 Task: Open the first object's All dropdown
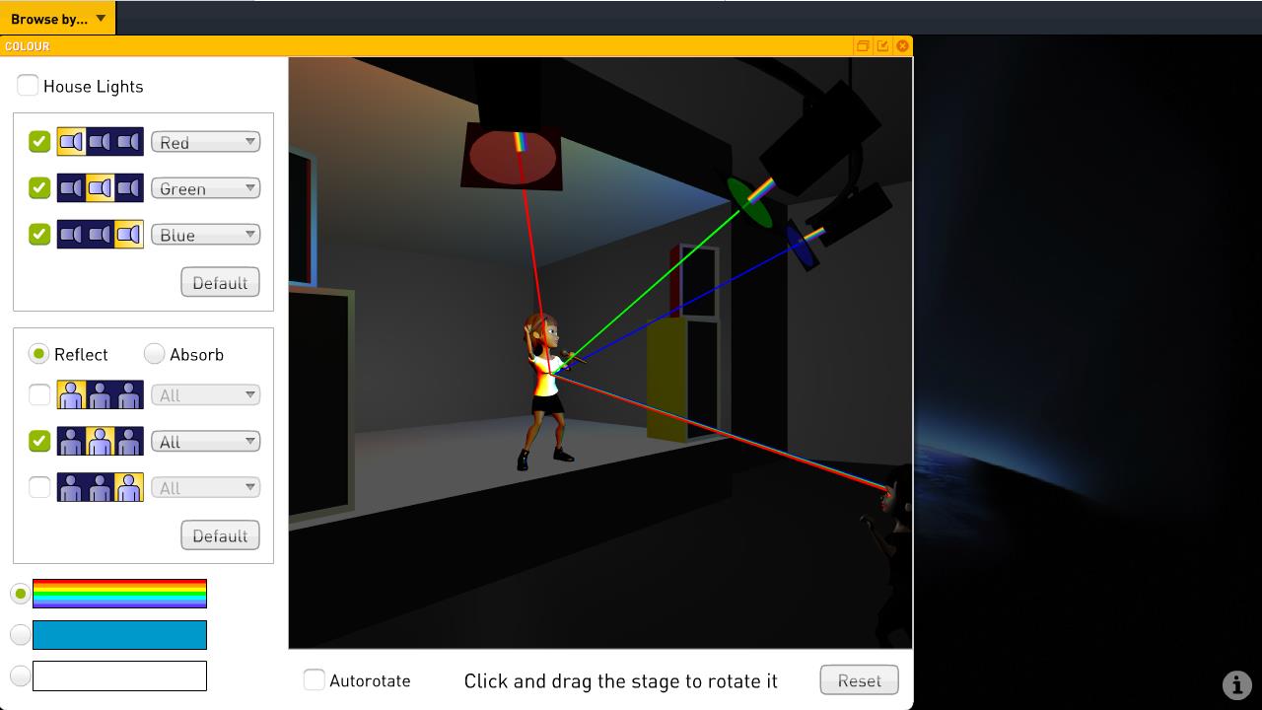(x=205, y=395)
